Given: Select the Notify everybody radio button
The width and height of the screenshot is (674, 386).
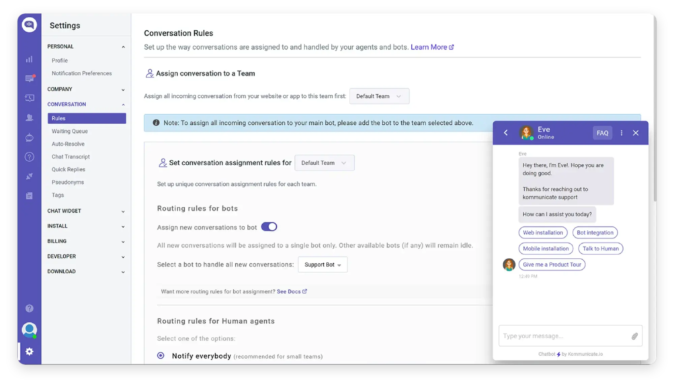Looking at the screenshot, I should coord(160,355).
